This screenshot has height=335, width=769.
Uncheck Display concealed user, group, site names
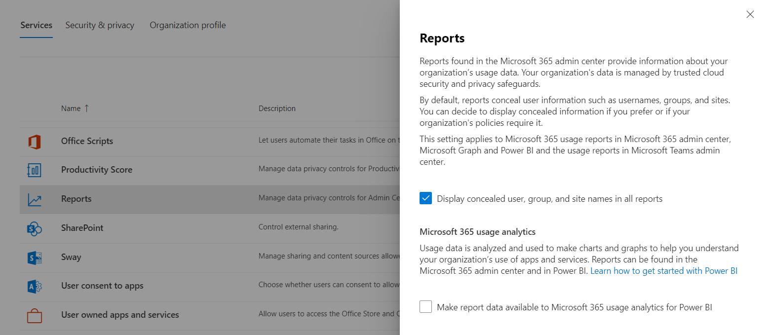(x=425, y=198)
